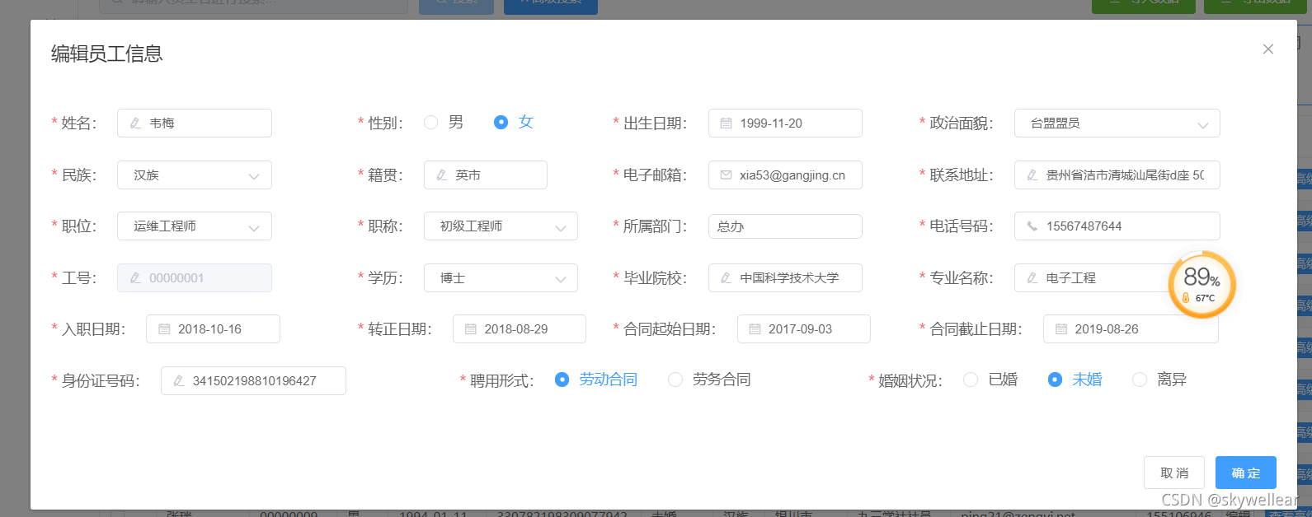This screenshot has height=517, width=1312.
Task: Click the 所属部门 field showing 总办
Action: pos(785,226)
